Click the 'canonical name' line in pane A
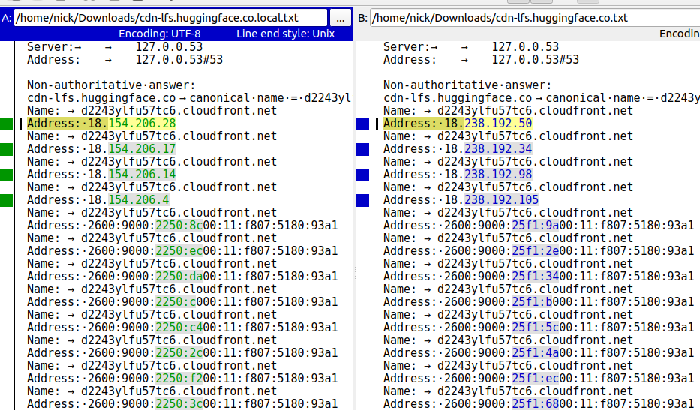This screenshot has width=700, height=410. point(190,98)
